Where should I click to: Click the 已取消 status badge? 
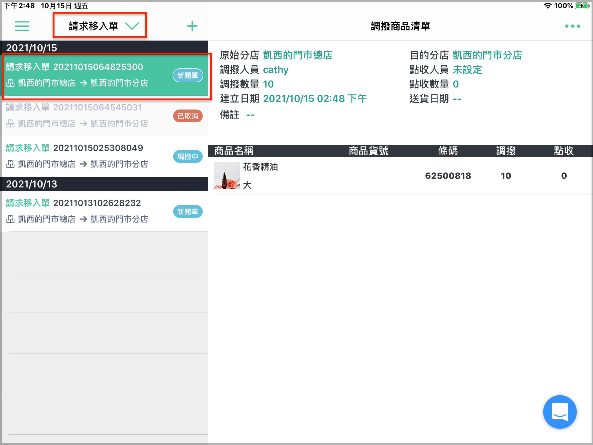click(188, 116)
